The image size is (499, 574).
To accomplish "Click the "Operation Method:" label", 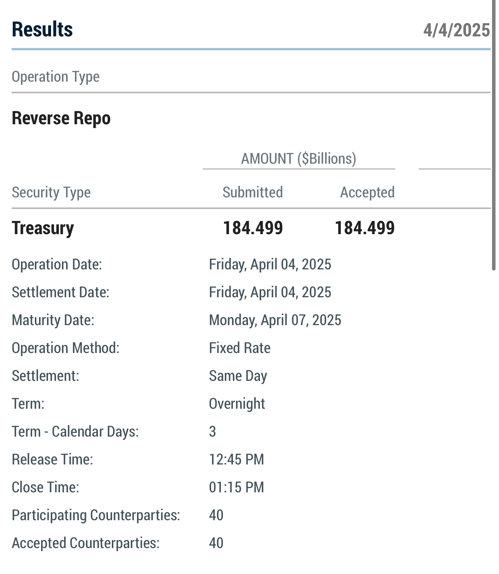I will click(x=66, y=348).
